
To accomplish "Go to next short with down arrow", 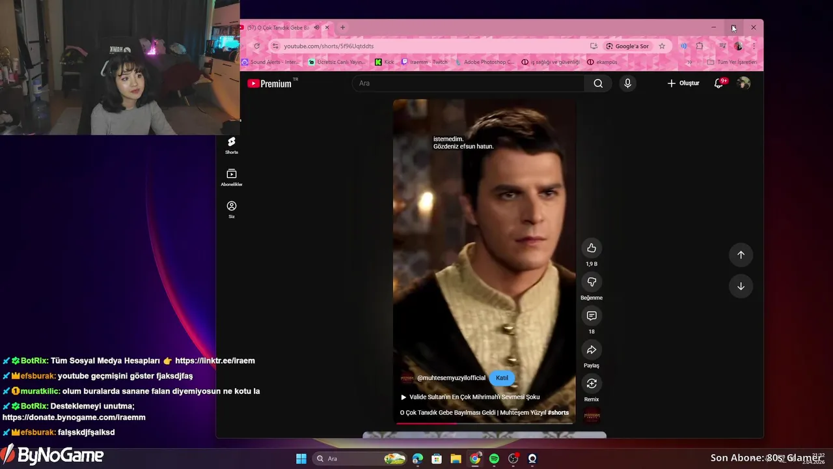I will point(741,286).
